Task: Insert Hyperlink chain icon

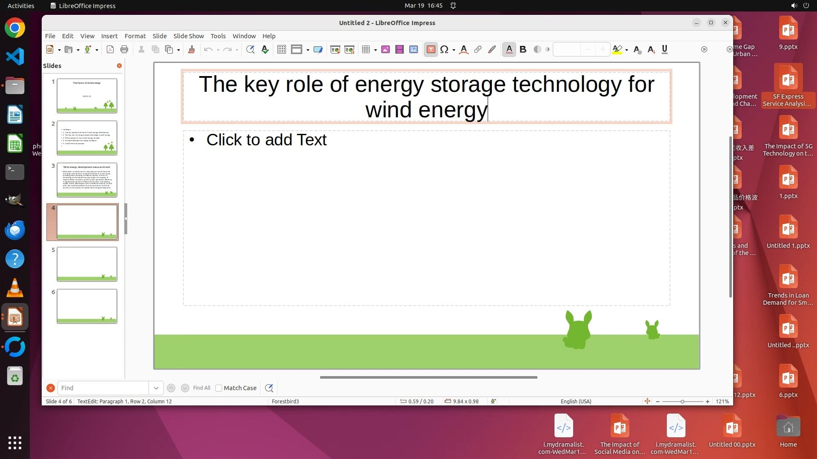Action: (x=478, y=50)
